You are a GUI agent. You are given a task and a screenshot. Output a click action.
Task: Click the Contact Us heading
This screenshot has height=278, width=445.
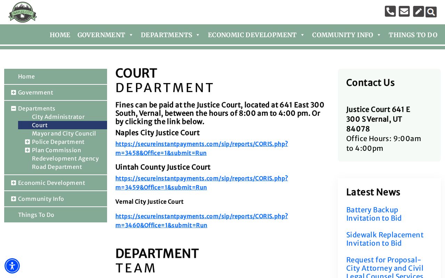click(370, 83)
